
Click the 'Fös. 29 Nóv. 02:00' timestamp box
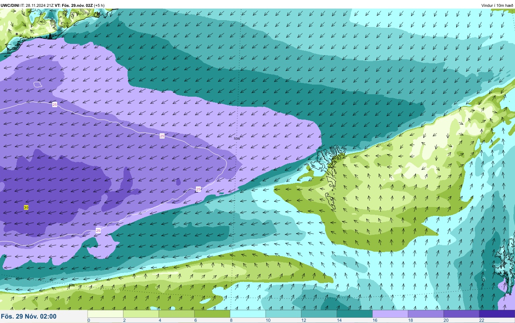coord(43,317)
